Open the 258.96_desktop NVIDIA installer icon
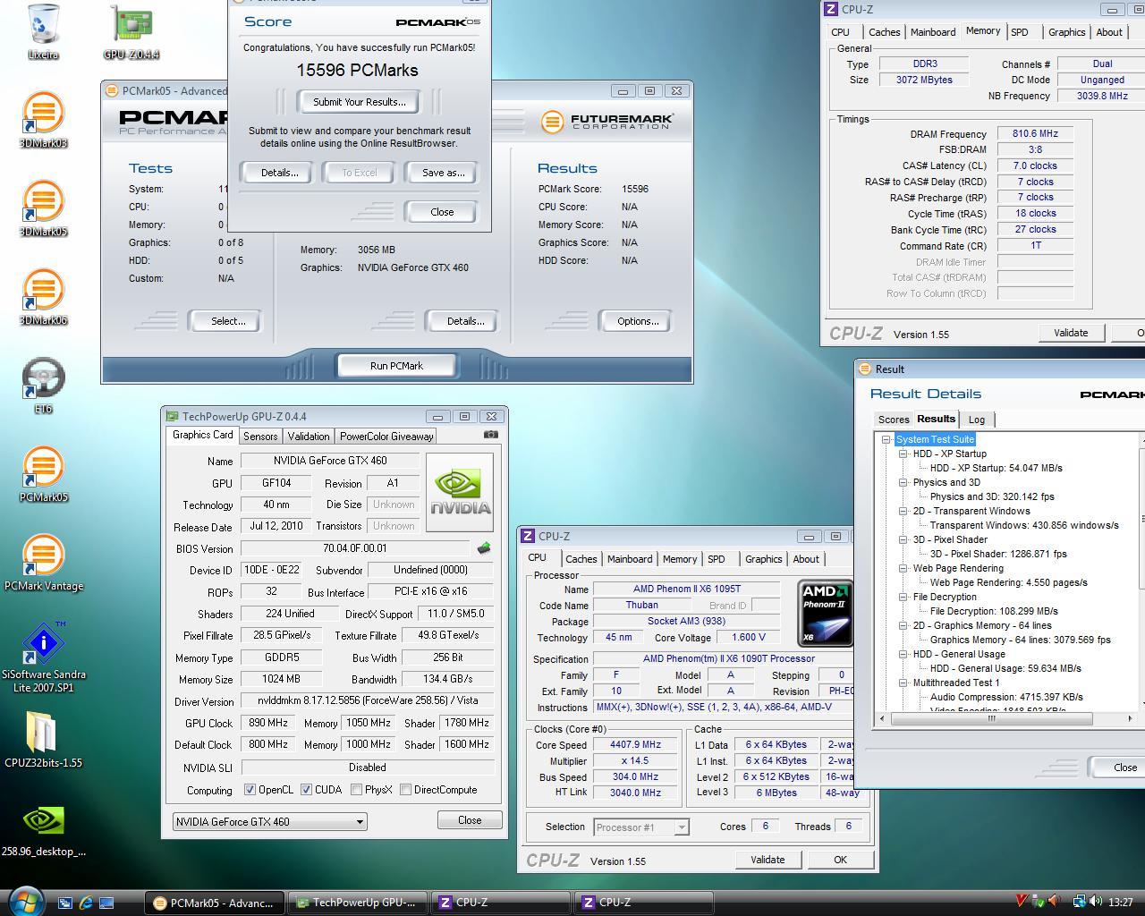Screen dimensions: 1145x916 [43, 830]
